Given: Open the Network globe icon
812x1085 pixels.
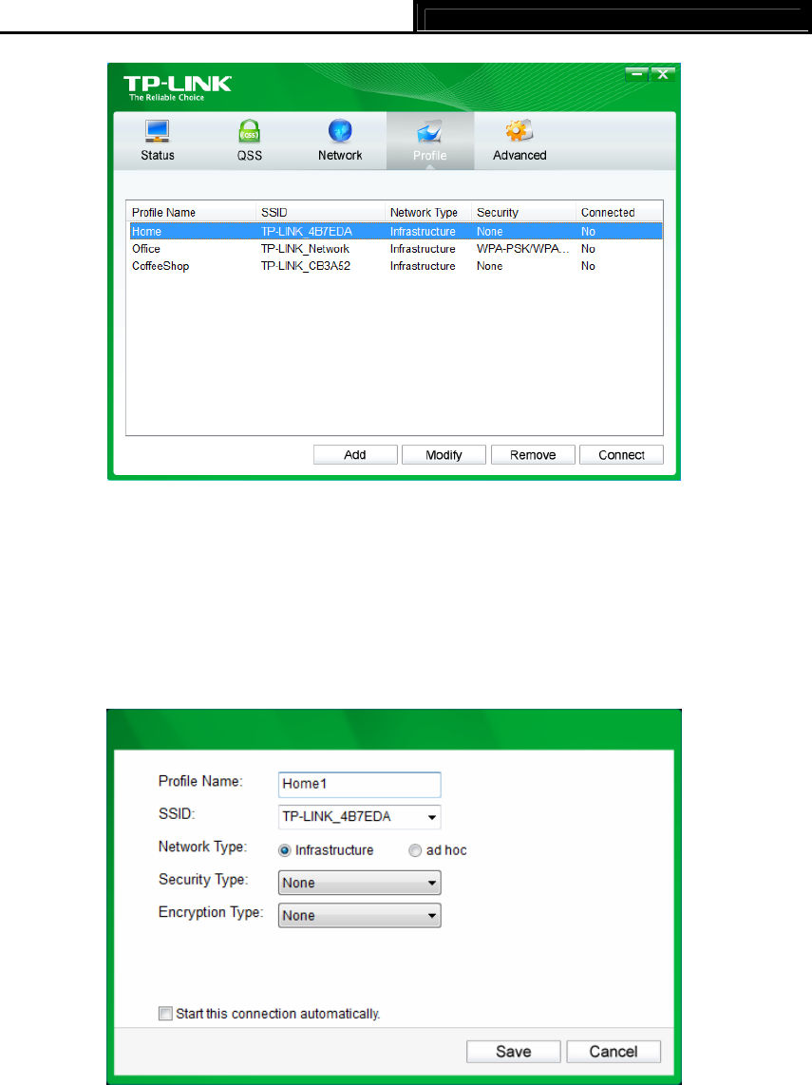Looking at the screenshot, I should point(340,131).
